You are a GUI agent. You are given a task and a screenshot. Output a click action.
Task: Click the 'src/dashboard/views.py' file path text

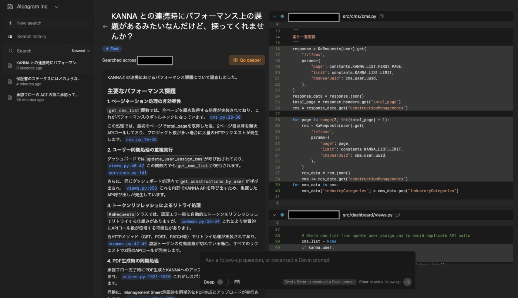coord(367,215)
